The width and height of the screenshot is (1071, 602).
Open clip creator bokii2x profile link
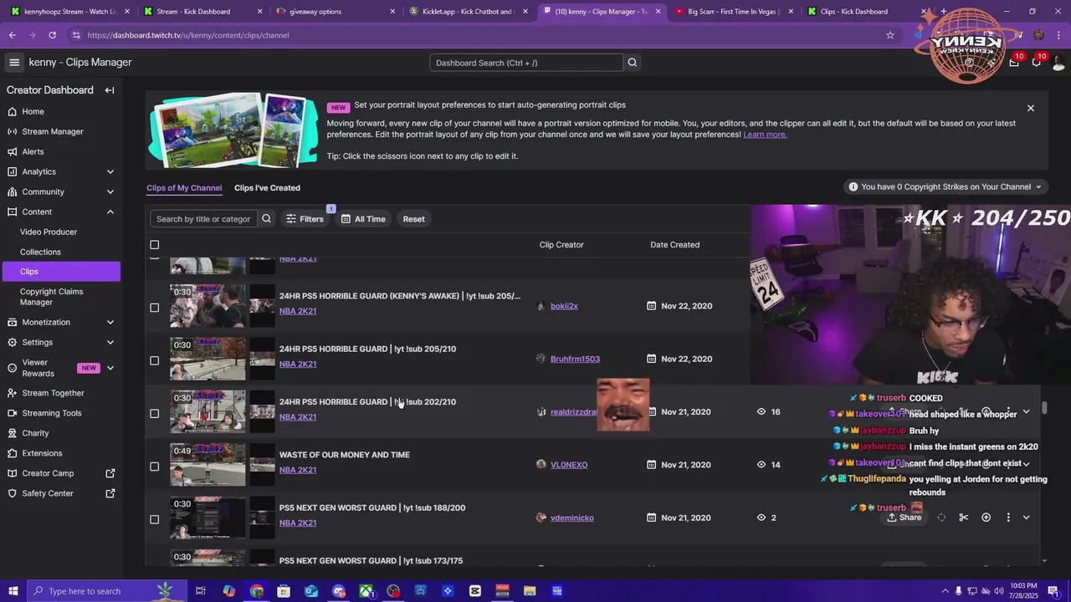(564, 306)
